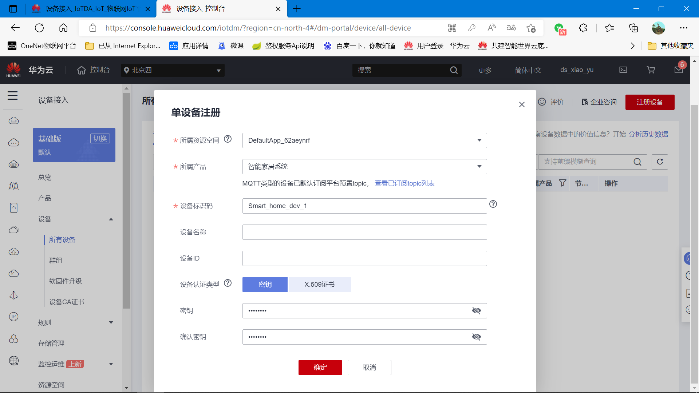Show the 确认密钥 password with eye icon
699x393 pixels.
tap(476, 337)
